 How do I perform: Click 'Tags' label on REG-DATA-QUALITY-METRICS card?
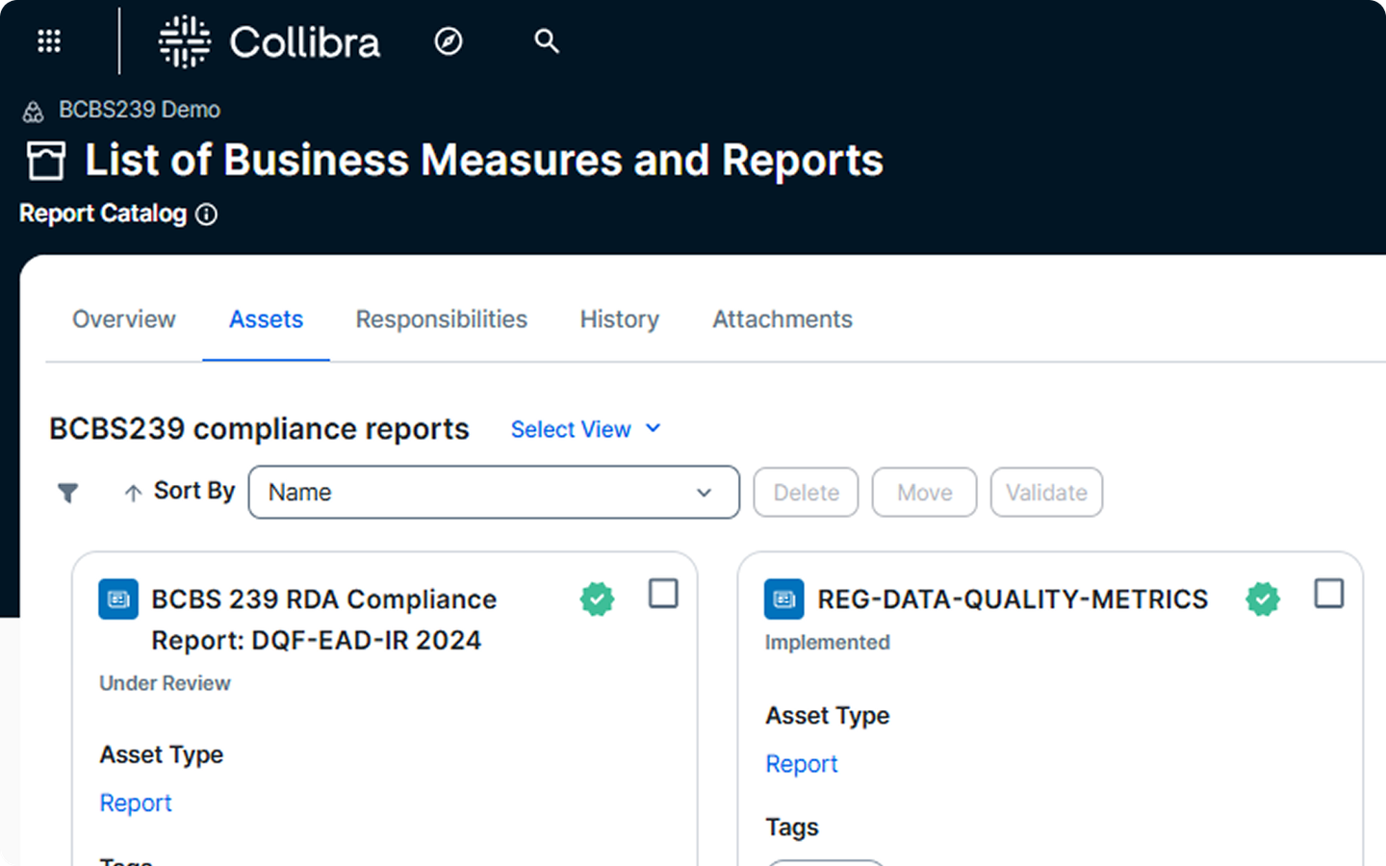pos(792,828)
